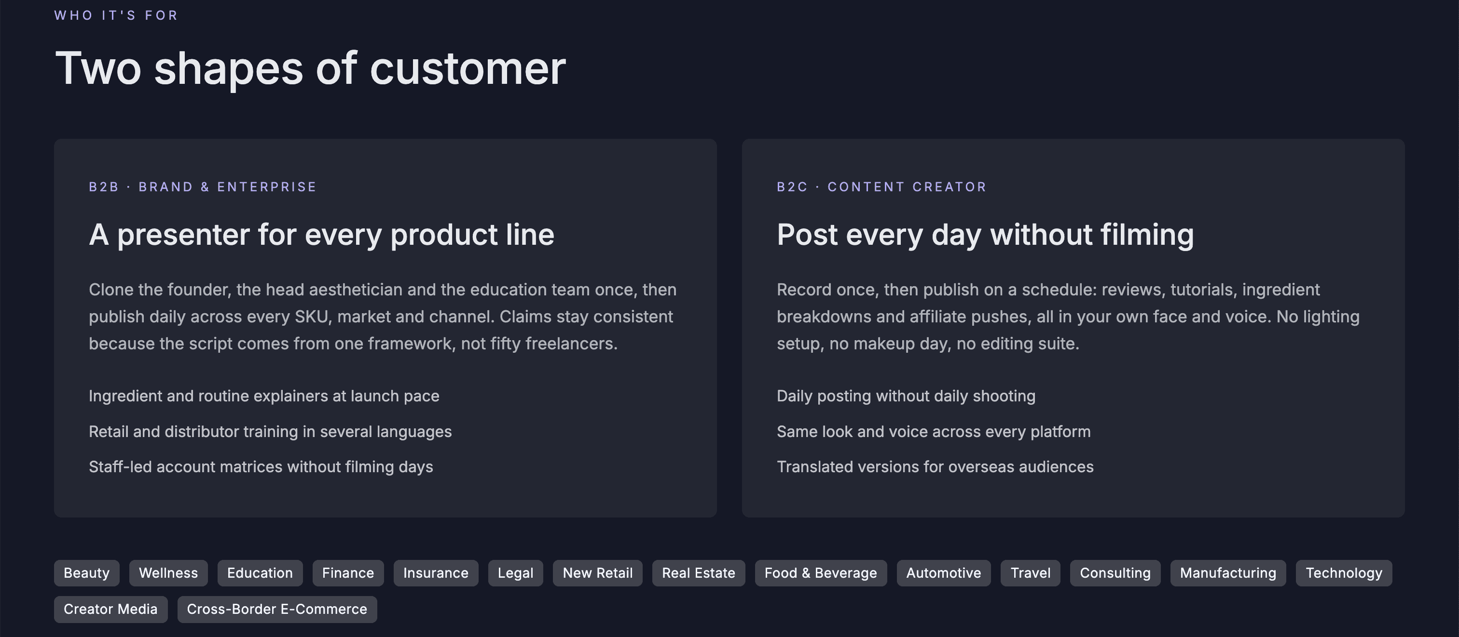Choose the Education industry chip
The height and width of the screenshot is (637, 1459).
(x=260, y=573)
